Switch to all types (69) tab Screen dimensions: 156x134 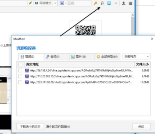click(108, 57)
